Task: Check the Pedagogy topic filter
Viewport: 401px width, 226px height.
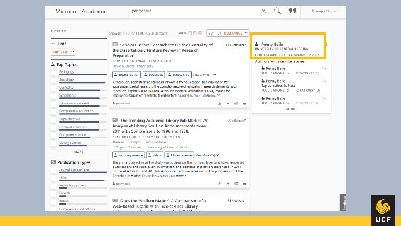Action: [53, 73]
